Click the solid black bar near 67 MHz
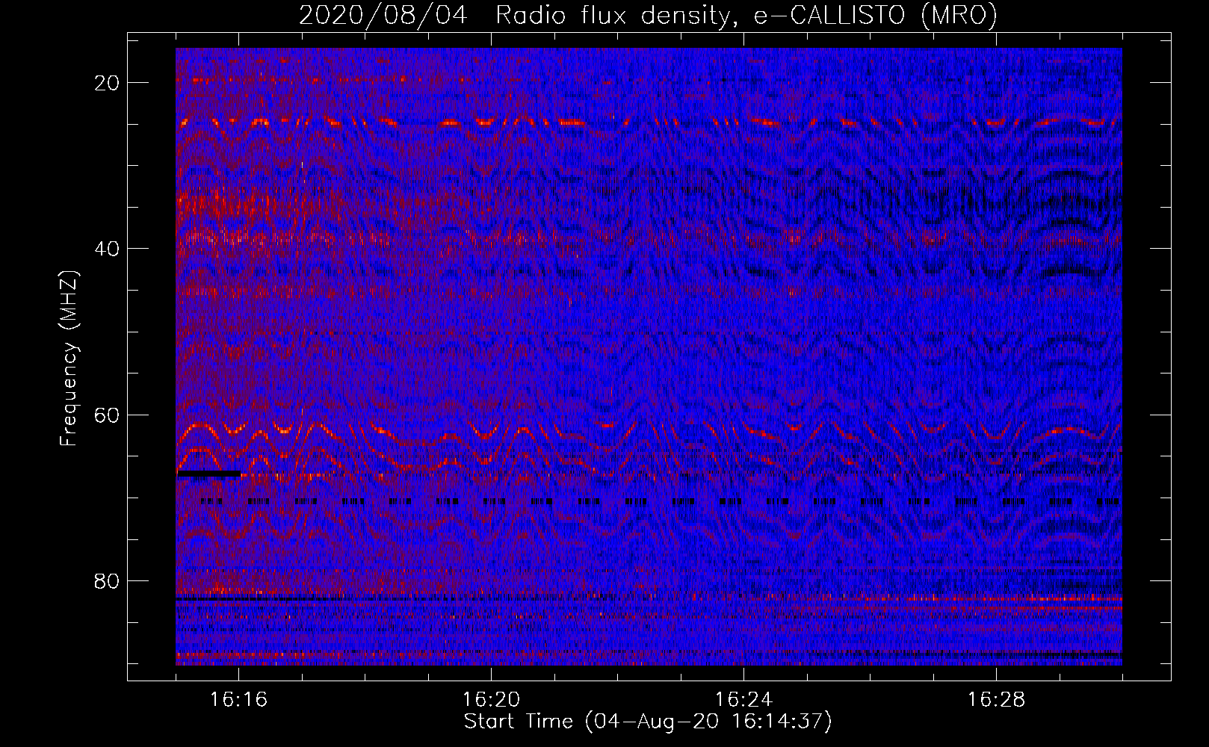Image resolution: width=1209 pixels, height=747 pixels. tap(209, 474)
